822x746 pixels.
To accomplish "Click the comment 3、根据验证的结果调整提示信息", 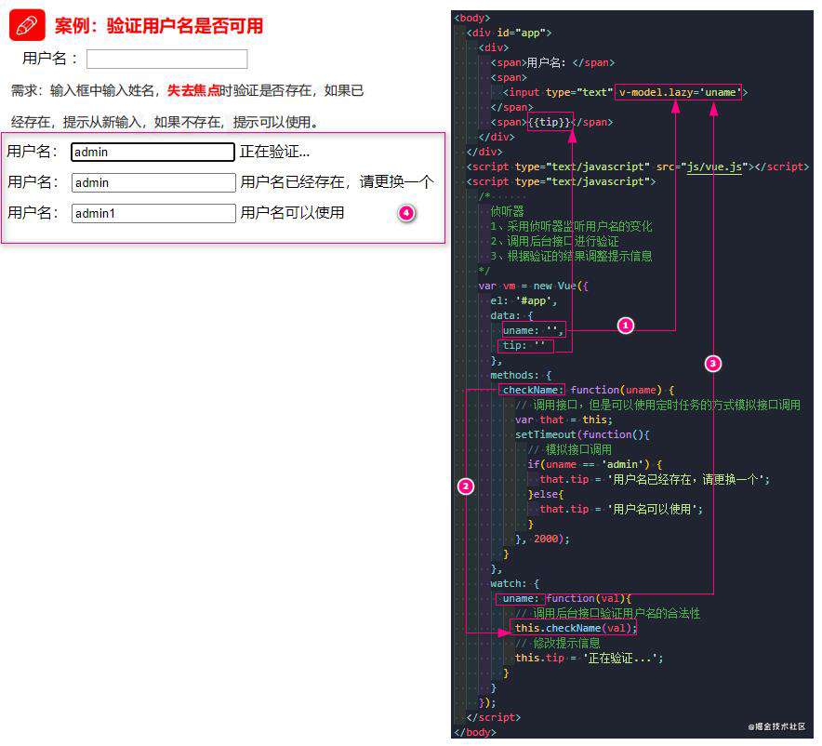I will pos(571,256).
